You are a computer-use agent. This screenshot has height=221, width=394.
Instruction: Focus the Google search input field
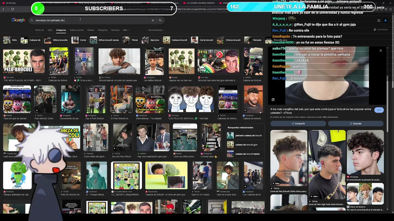click(92, 20)
